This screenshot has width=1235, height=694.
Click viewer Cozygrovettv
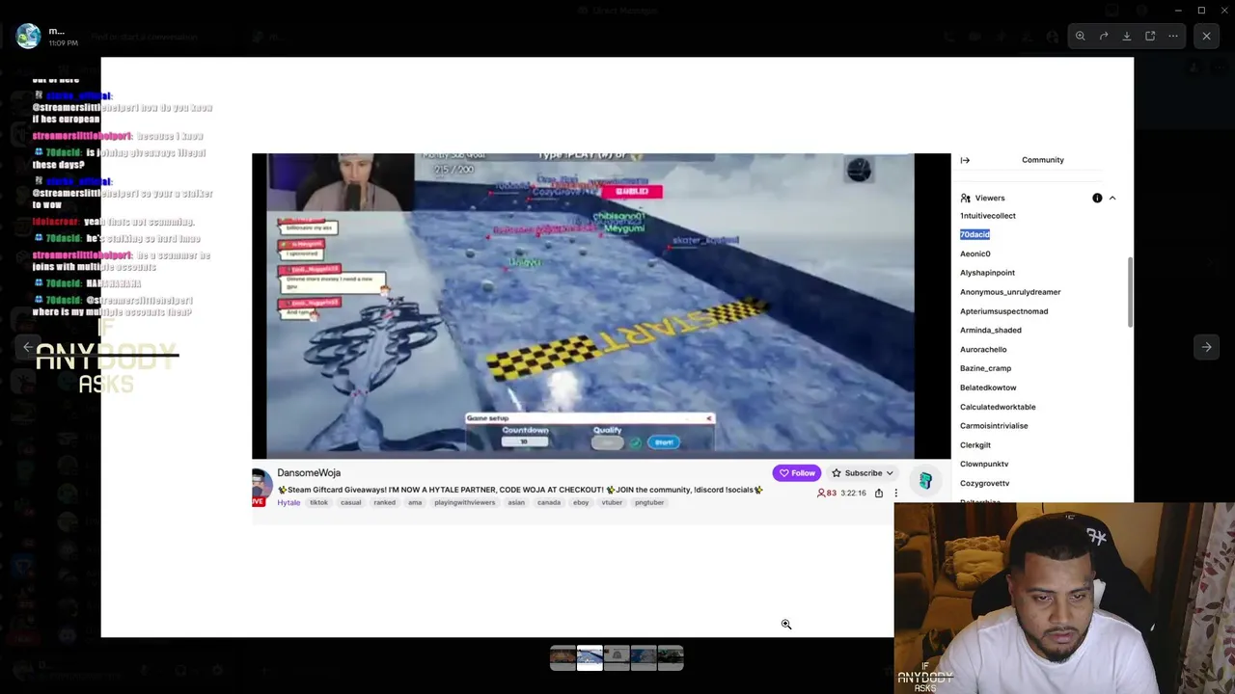pyautogui.click(x=984, y=483)
